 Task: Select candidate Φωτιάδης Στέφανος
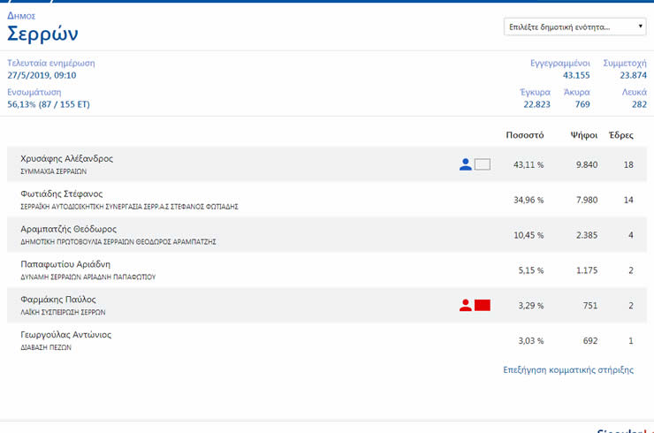pos(62,194)
